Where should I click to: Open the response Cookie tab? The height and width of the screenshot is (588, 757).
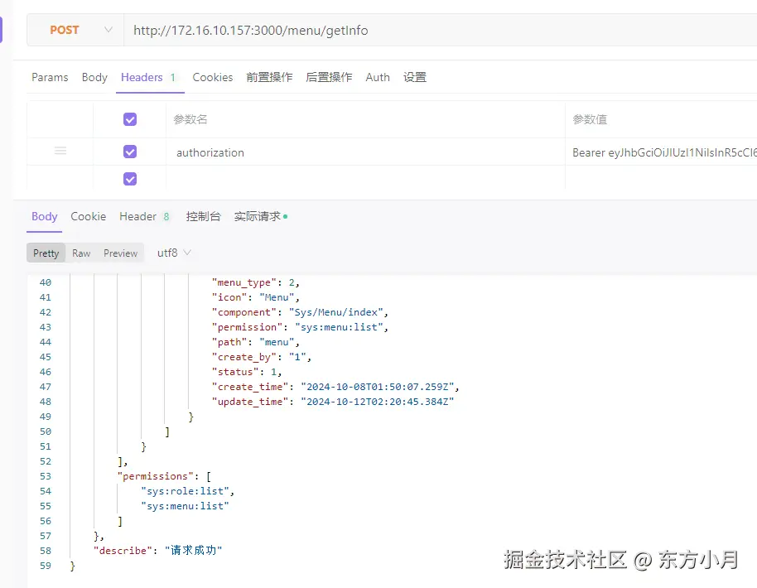pos(89,216)
